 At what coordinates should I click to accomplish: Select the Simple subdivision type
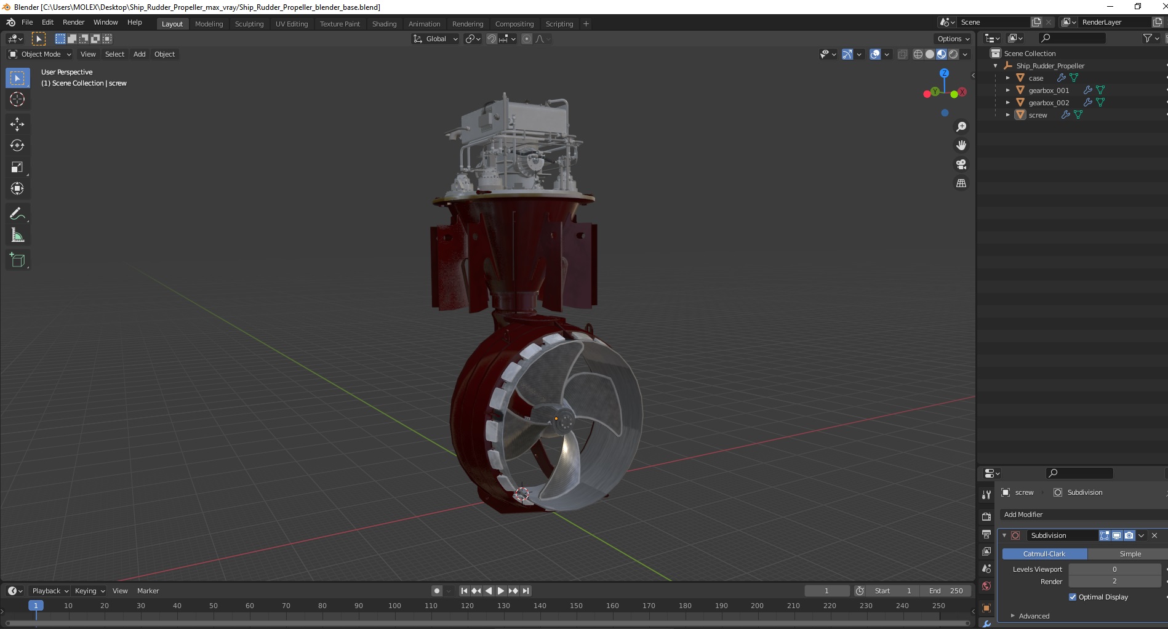[1130, 554]
